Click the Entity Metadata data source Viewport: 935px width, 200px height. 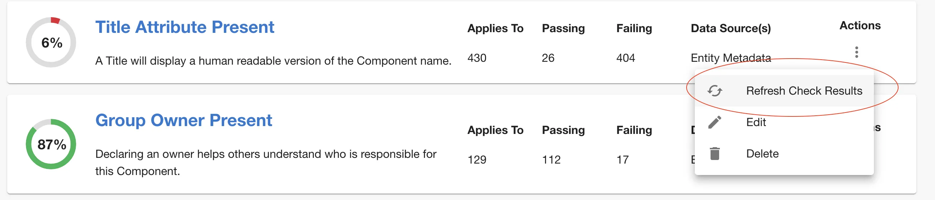[x=730, y=58]
